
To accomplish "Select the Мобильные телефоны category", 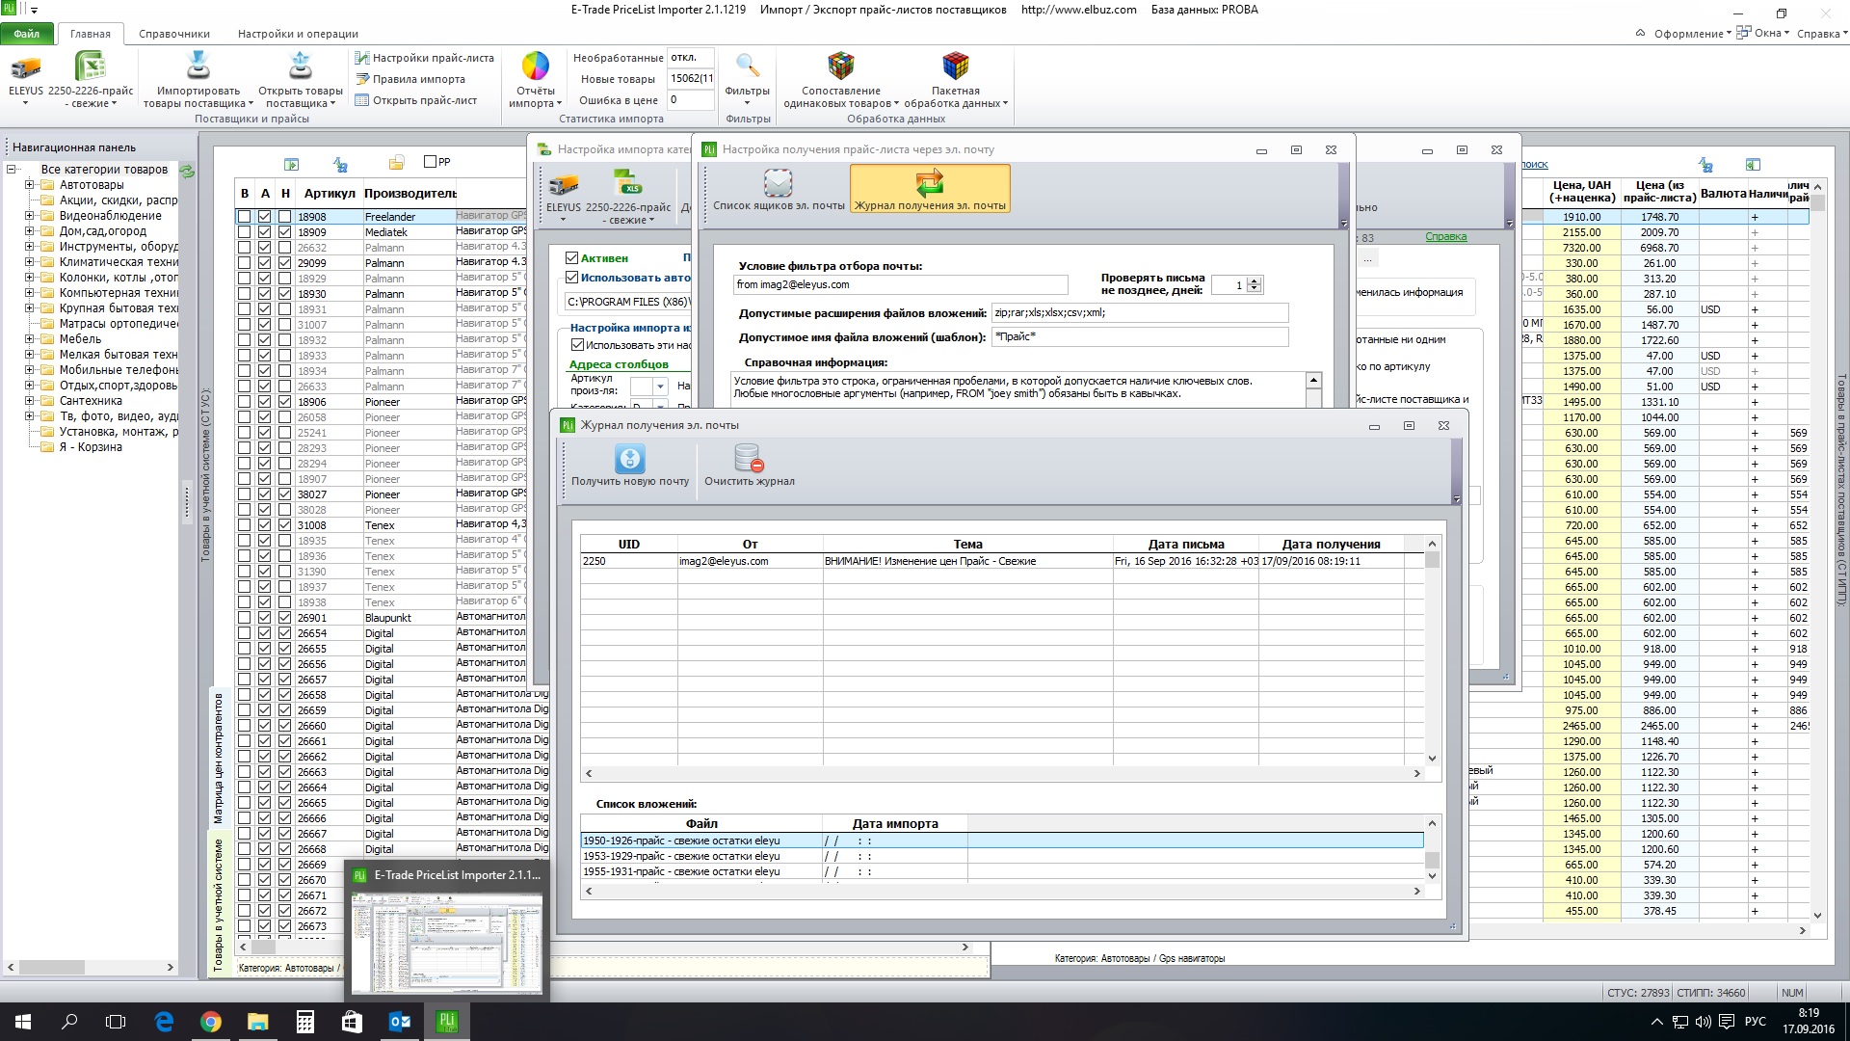I will point(118,370).
